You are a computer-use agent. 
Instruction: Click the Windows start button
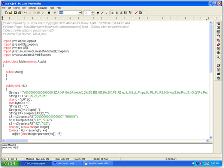[x=10, y=164]
